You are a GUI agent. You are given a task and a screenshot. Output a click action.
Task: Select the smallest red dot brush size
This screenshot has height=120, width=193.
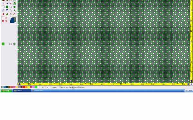pos(3,18)
